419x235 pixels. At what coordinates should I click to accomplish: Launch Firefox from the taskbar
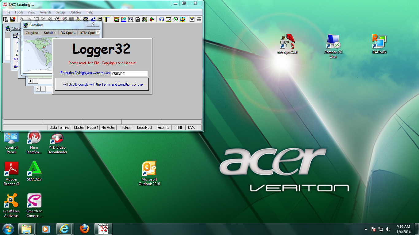pos(84,229)
